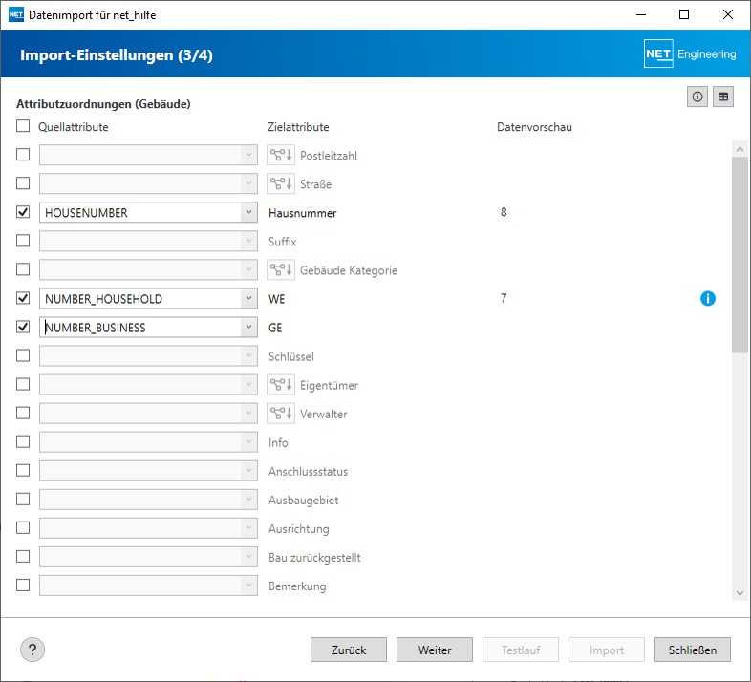
Task: Enable the Eigentümer row checkbox
Action: pyautogui.click(x=23, y=384)
